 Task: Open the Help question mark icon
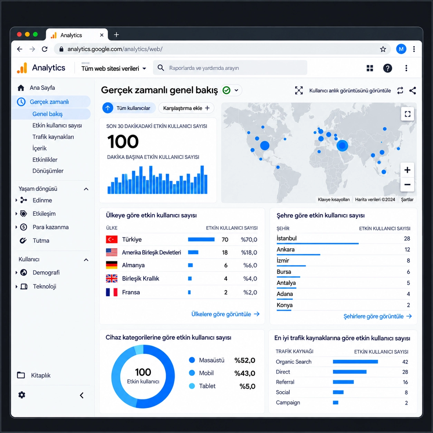tap(387, 68)
